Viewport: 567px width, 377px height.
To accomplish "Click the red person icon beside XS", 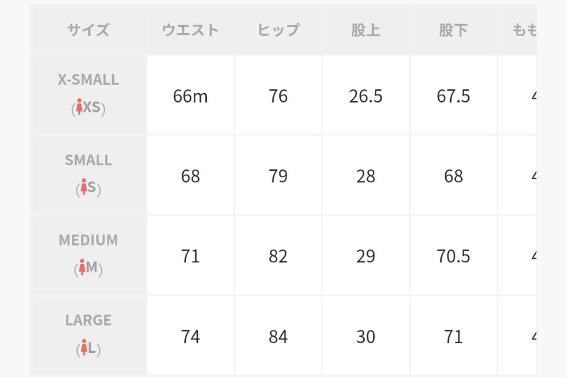I will (79, 108).
